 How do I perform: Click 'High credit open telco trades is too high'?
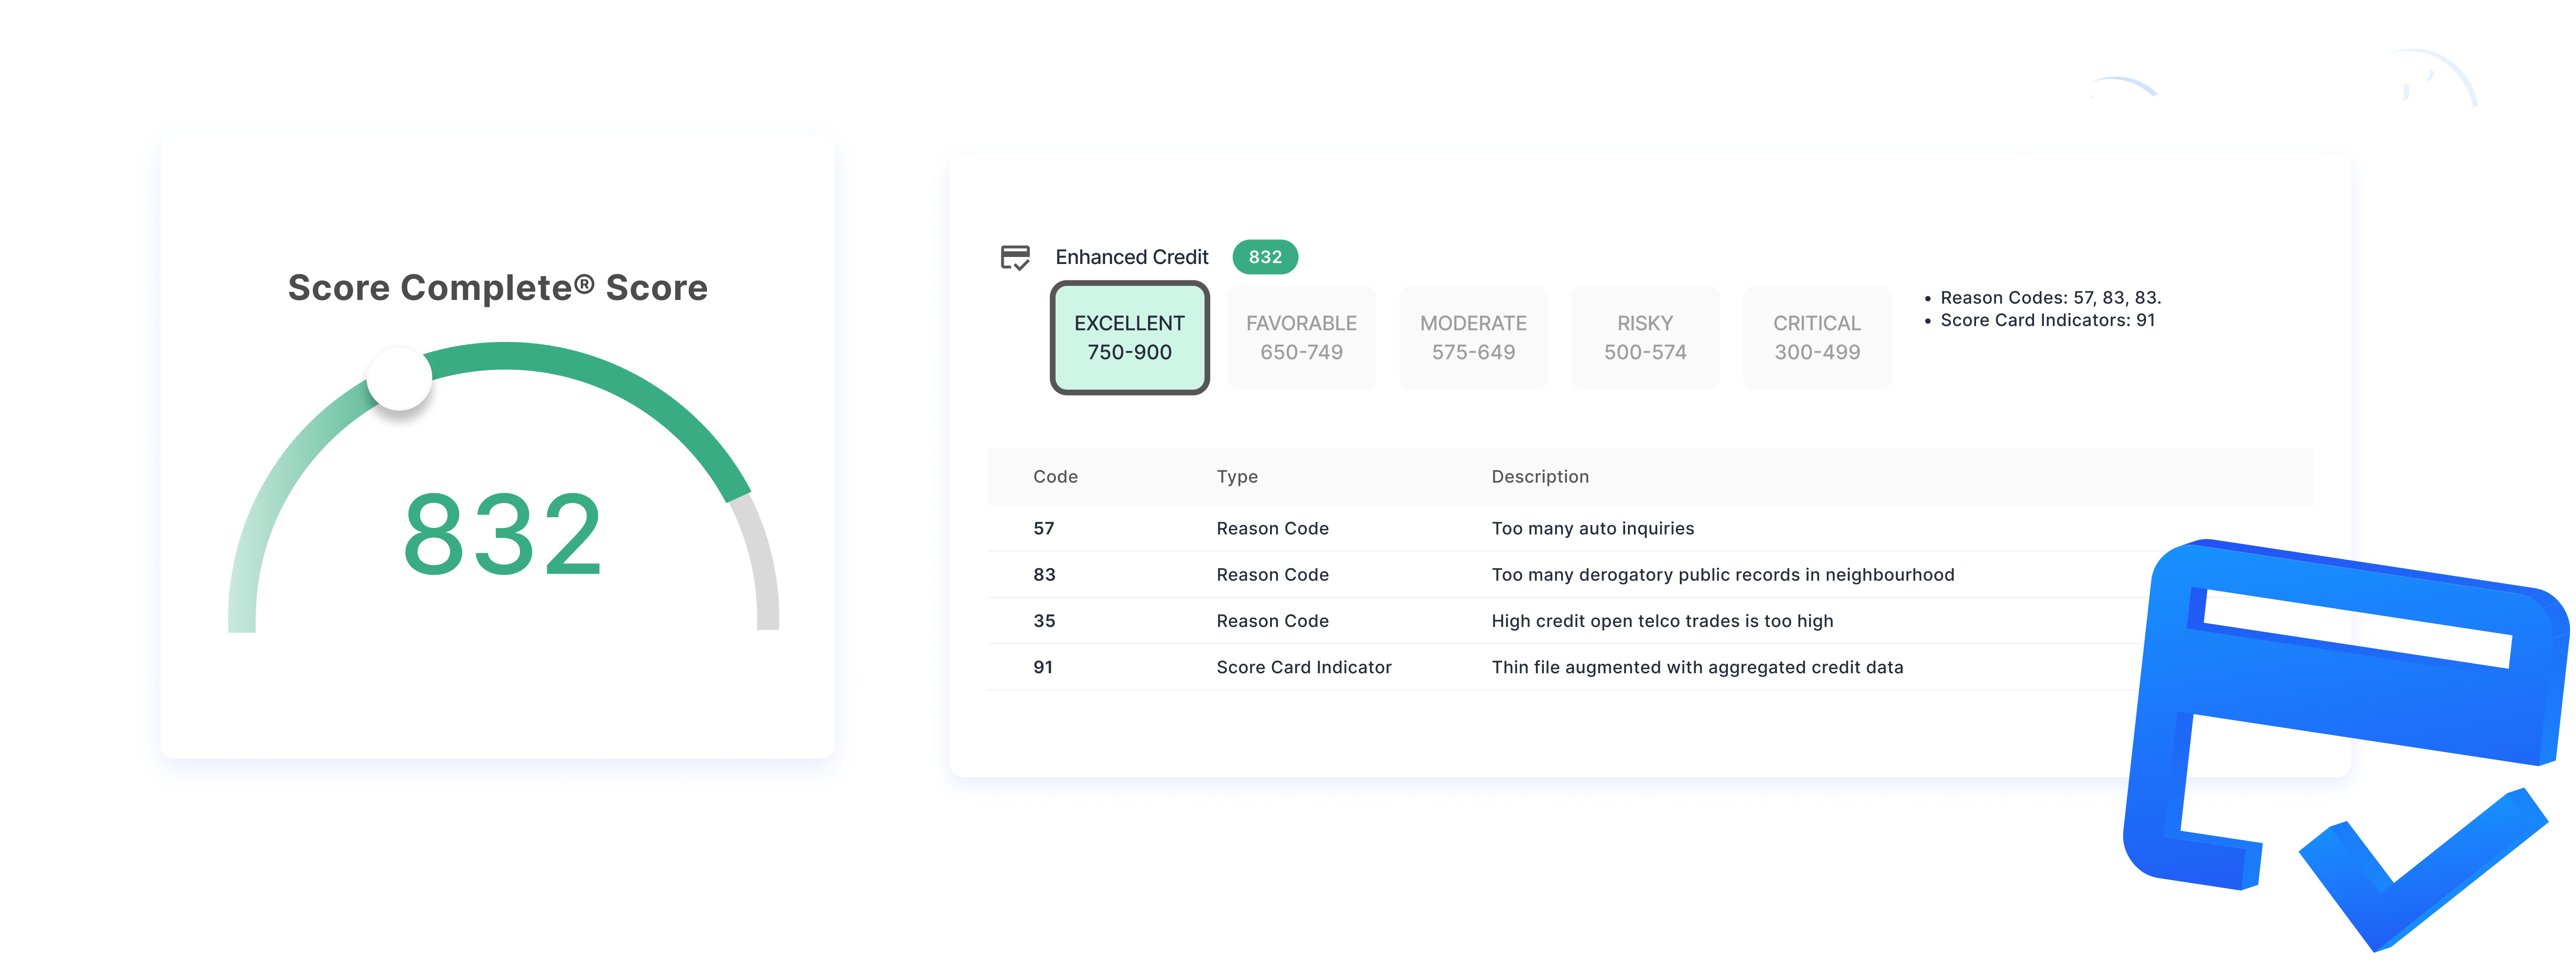(x=1662, y=621)
